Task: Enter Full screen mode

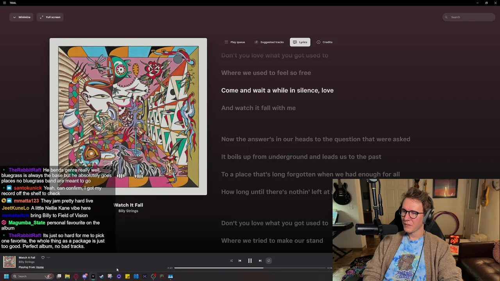Action: click(x=50, y=17)
